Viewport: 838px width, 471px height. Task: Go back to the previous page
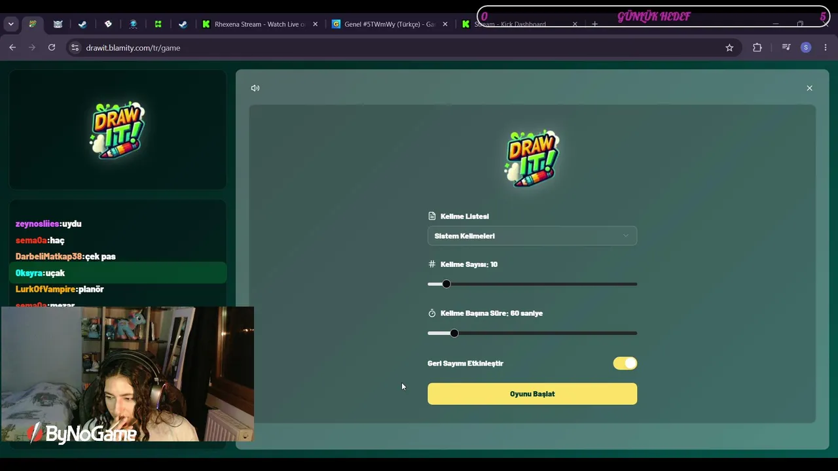12,48
